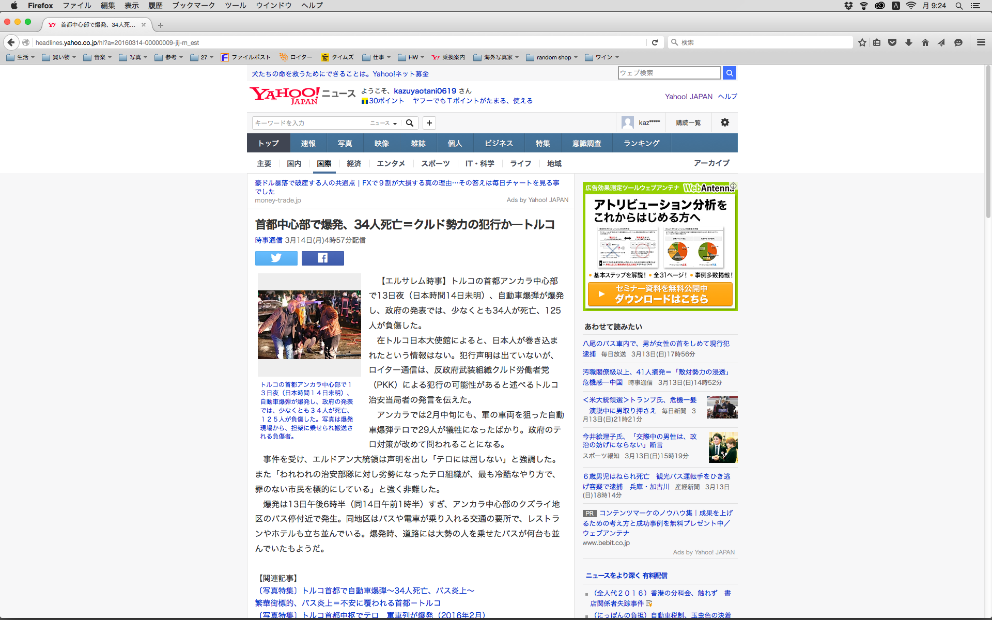This screenshot has height=620, width=992.
Task: Open Firefox downloads arrow icon
Action: 908,42
